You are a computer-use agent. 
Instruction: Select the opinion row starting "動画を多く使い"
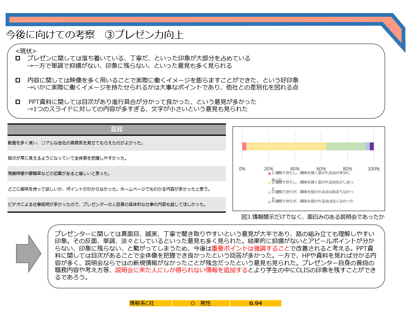pyautogui.click(x=117, y=143)
